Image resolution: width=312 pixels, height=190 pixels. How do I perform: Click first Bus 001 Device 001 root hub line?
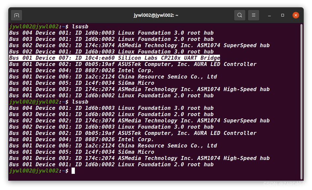click(x=111, y=96)
